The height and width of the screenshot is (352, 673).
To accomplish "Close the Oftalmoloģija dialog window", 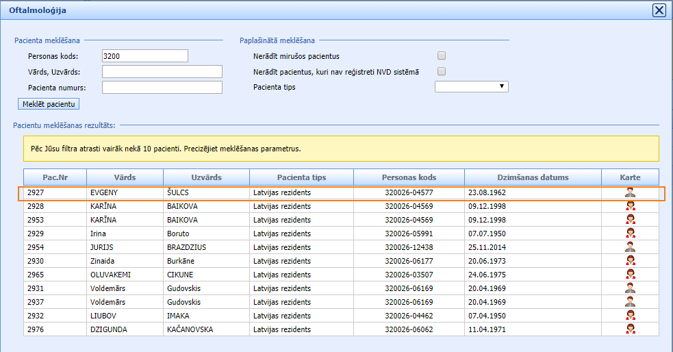I will (x=659, y=10).
